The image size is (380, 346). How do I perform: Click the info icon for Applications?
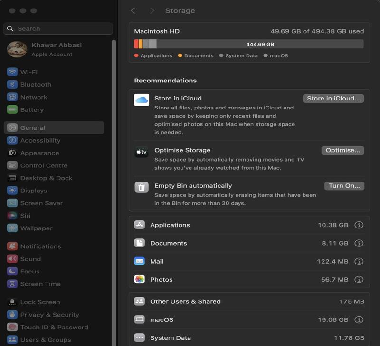click(359, 225)
